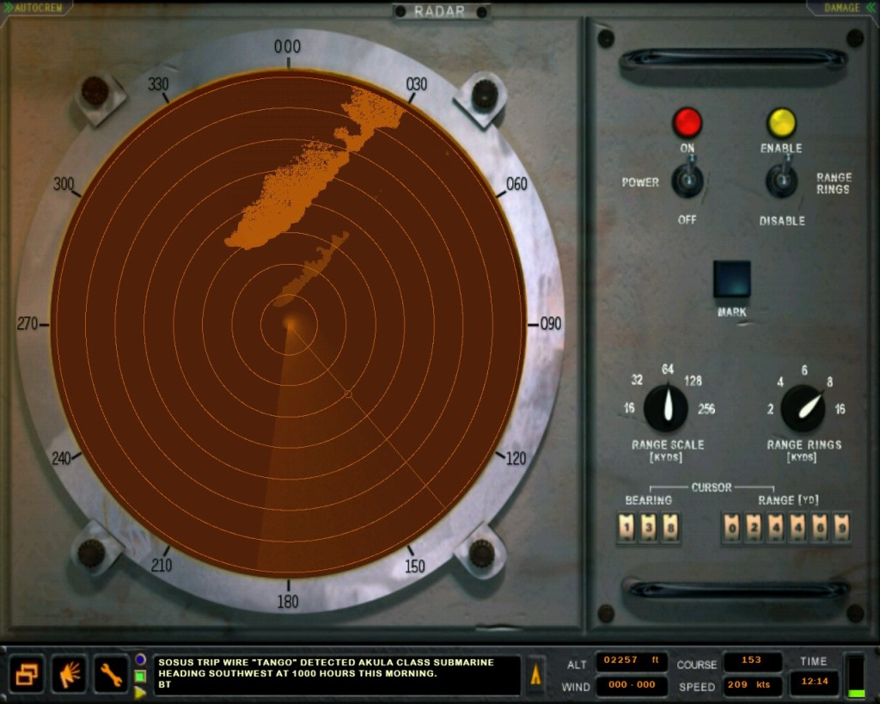Click the orange burst orders icon
This screenshot has width=880, height=704.
[x=69, y=673]
